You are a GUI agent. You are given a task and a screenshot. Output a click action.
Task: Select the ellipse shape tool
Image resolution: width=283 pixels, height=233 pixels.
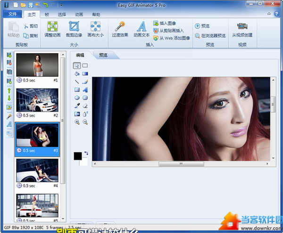pyautogui.click(x=77, y=98)
